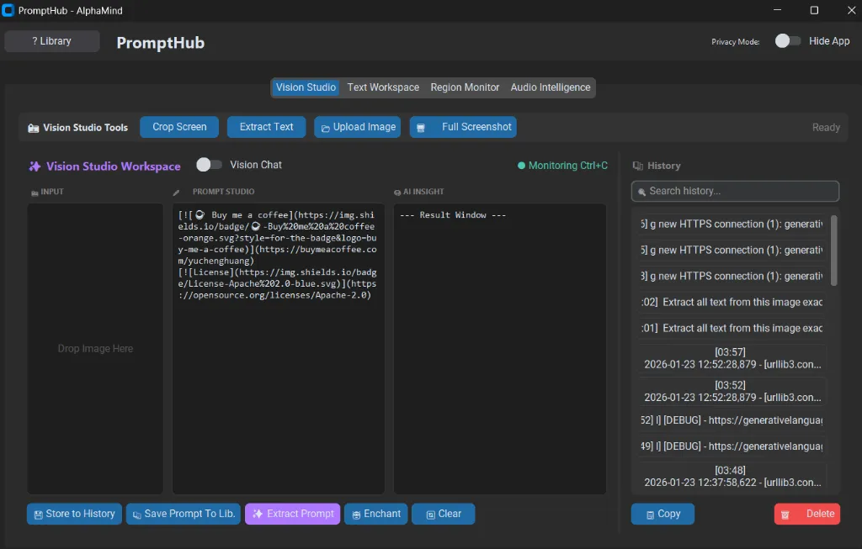
Task: Enable the Vision Chat toggle
Action: 209,165
